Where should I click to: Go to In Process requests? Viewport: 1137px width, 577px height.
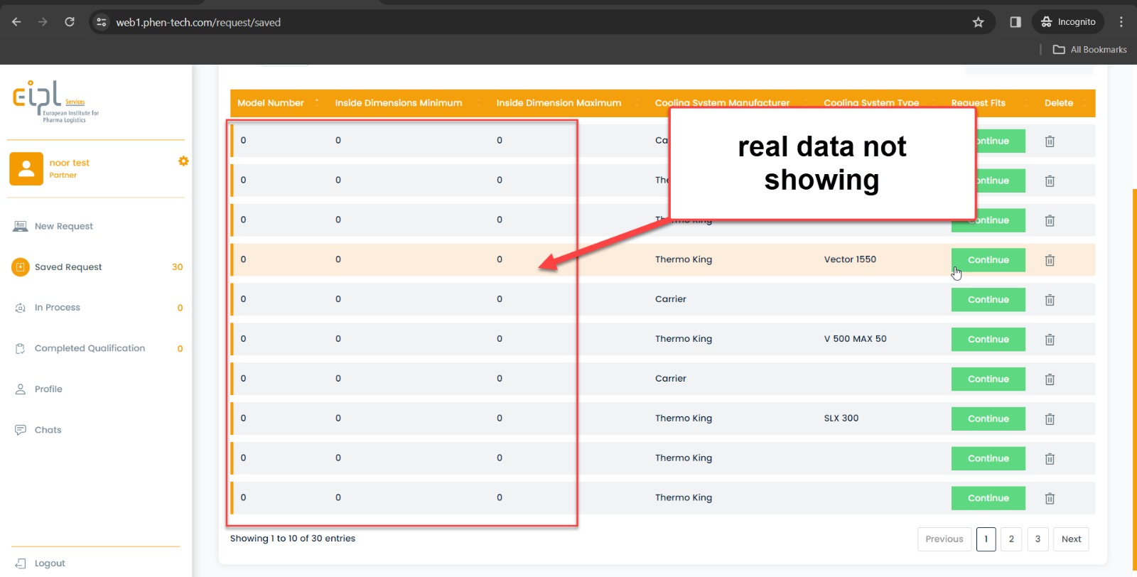(x=58, y=308)
